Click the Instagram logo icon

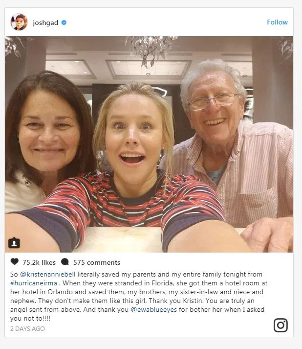280,325
